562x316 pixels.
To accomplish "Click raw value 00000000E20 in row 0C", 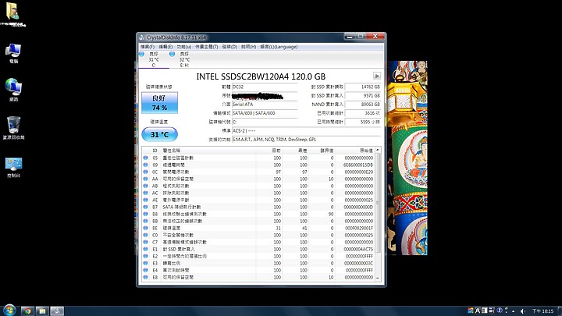I will pyautogui.click(x=359, y=172).
